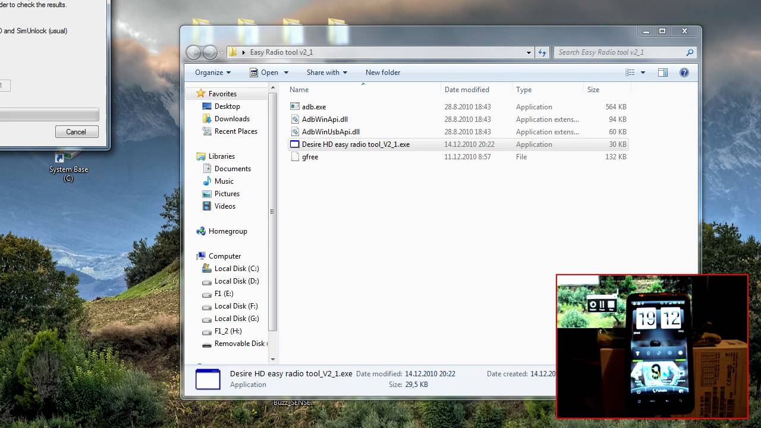Click the 14.12.2010 20:22 date cell
This screenshot has height=428, width=761.
[469, 144]
